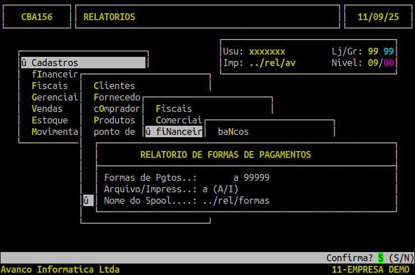This screenshot has height=275, width=415.
Task: Click the green Confirma S input
Action: 381,258
